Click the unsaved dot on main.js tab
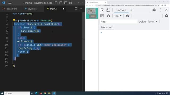170x95 pixels. (x=63, y=9)
